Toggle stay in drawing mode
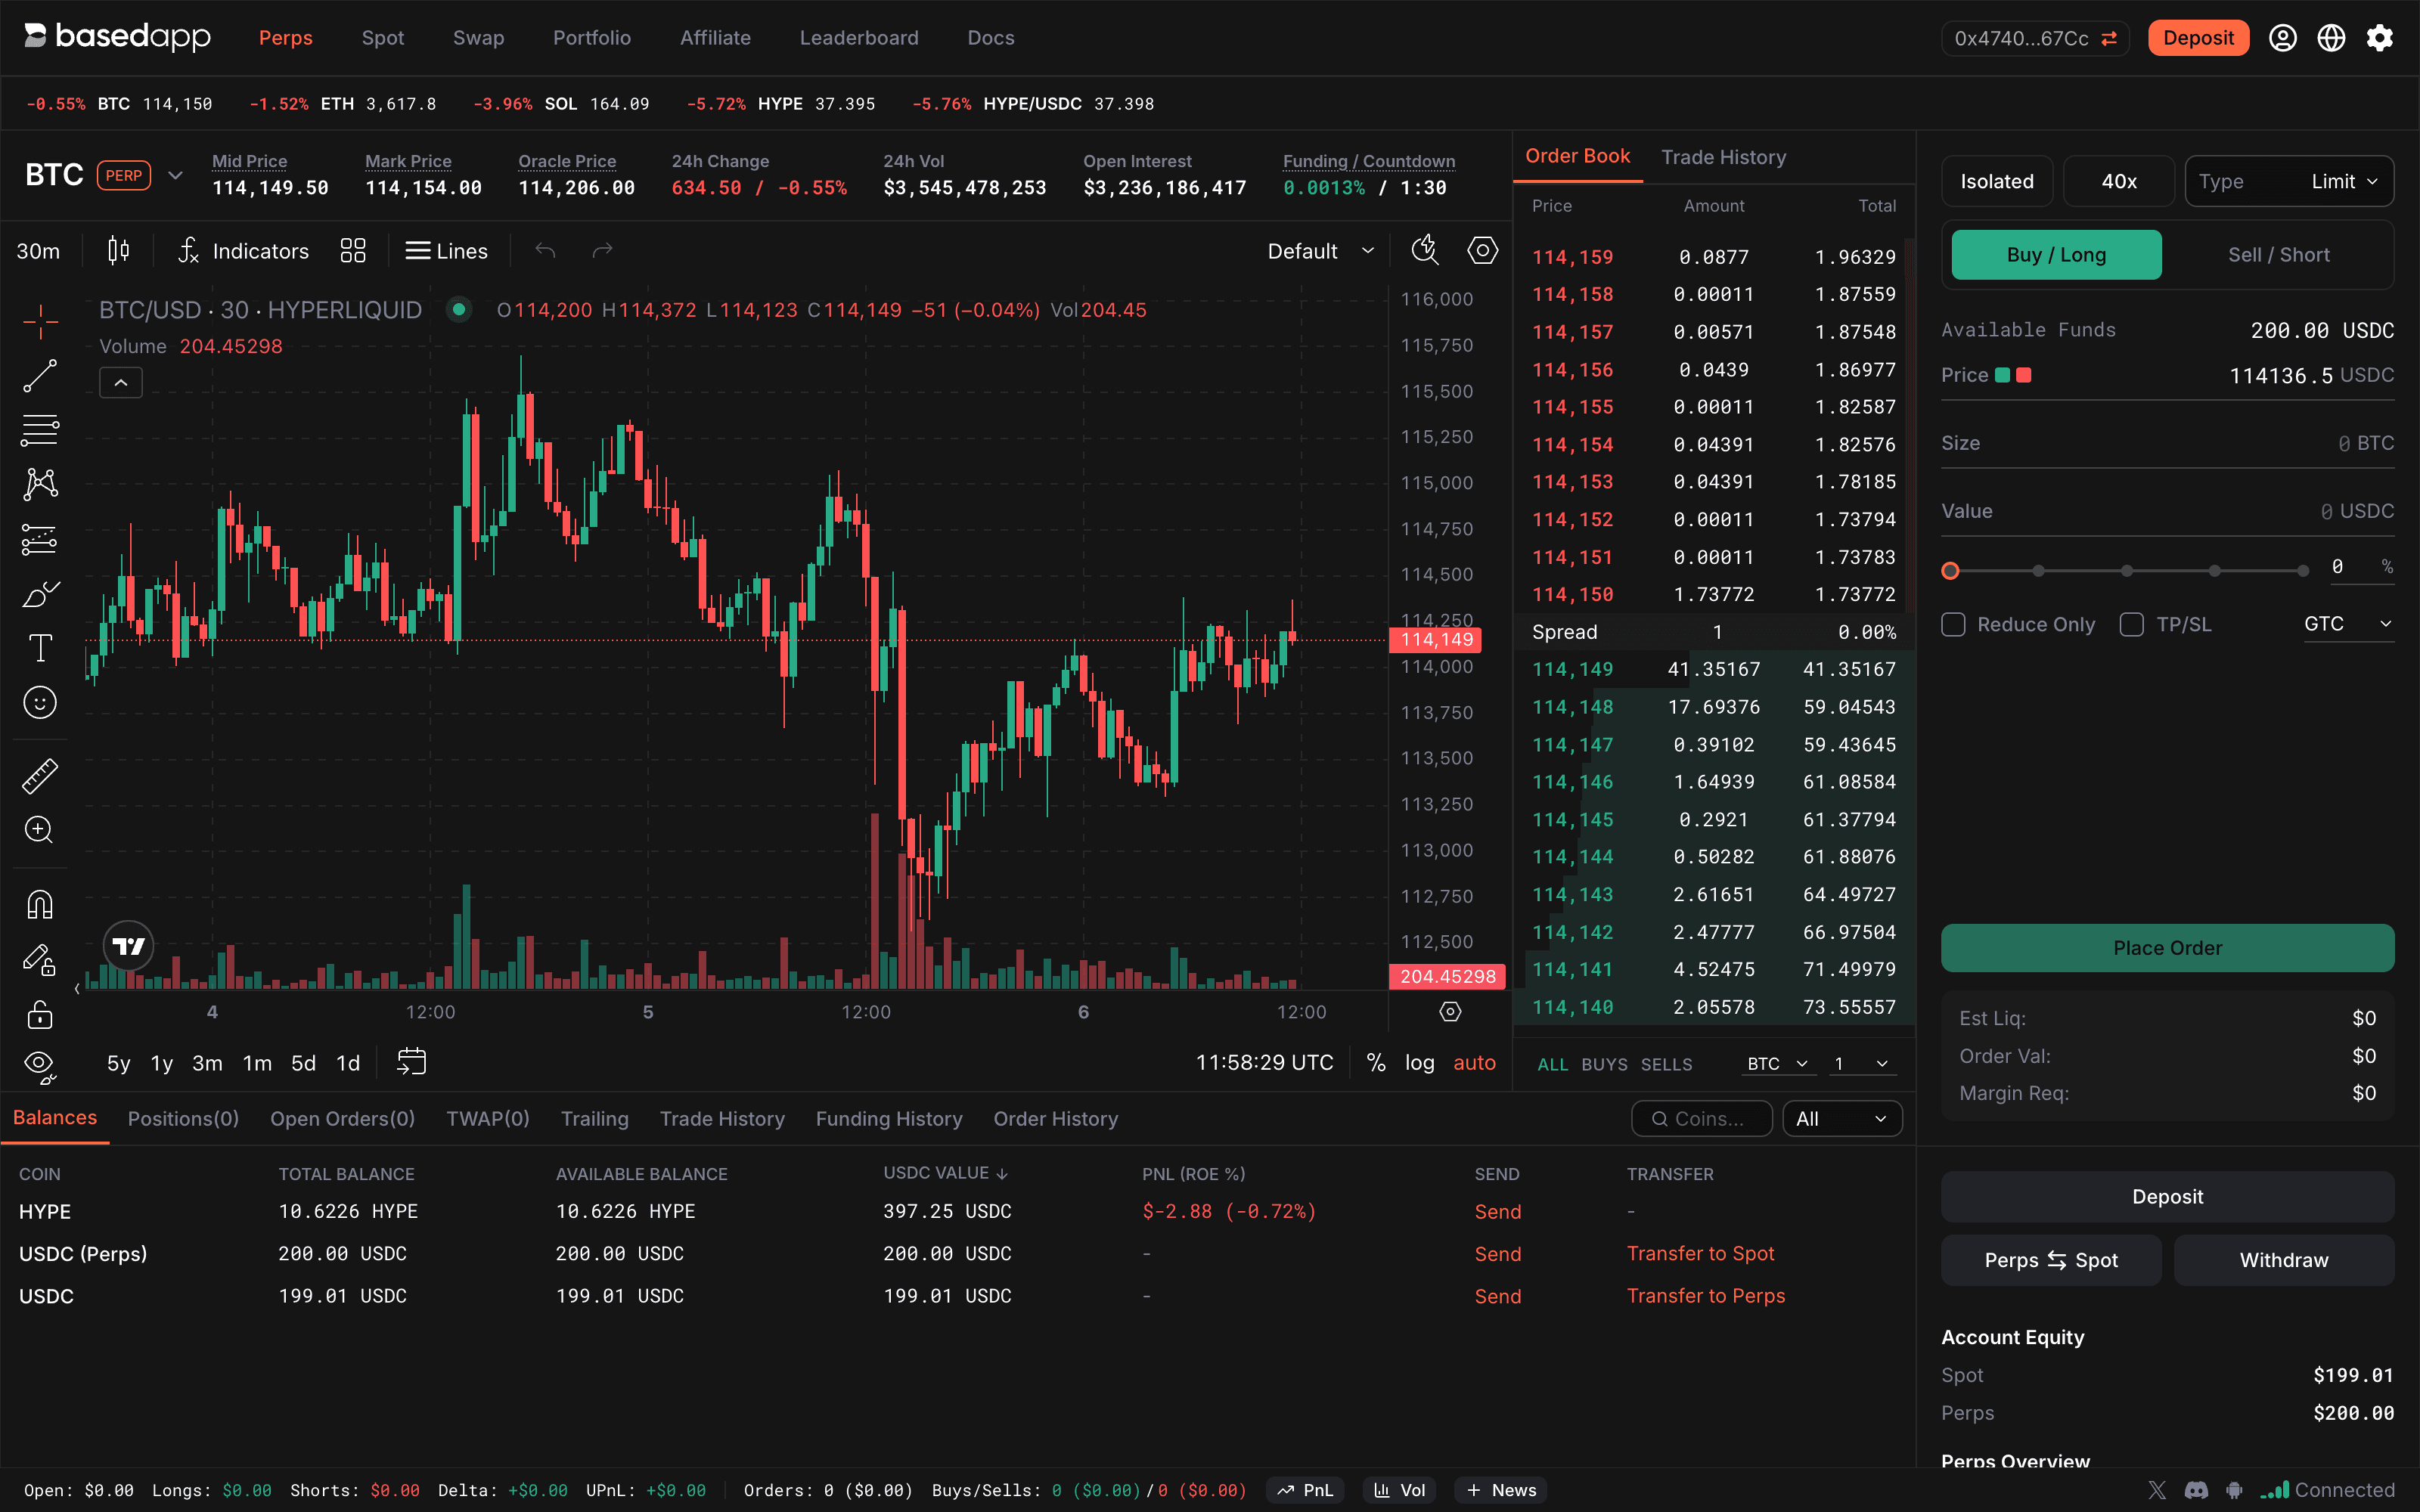Screen dimensions: 2420x1512 [x=40, y=960]
